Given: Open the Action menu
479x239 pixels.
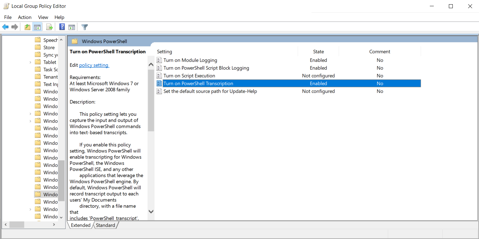Looking at the screenshot, I should (x=25, y=17).
